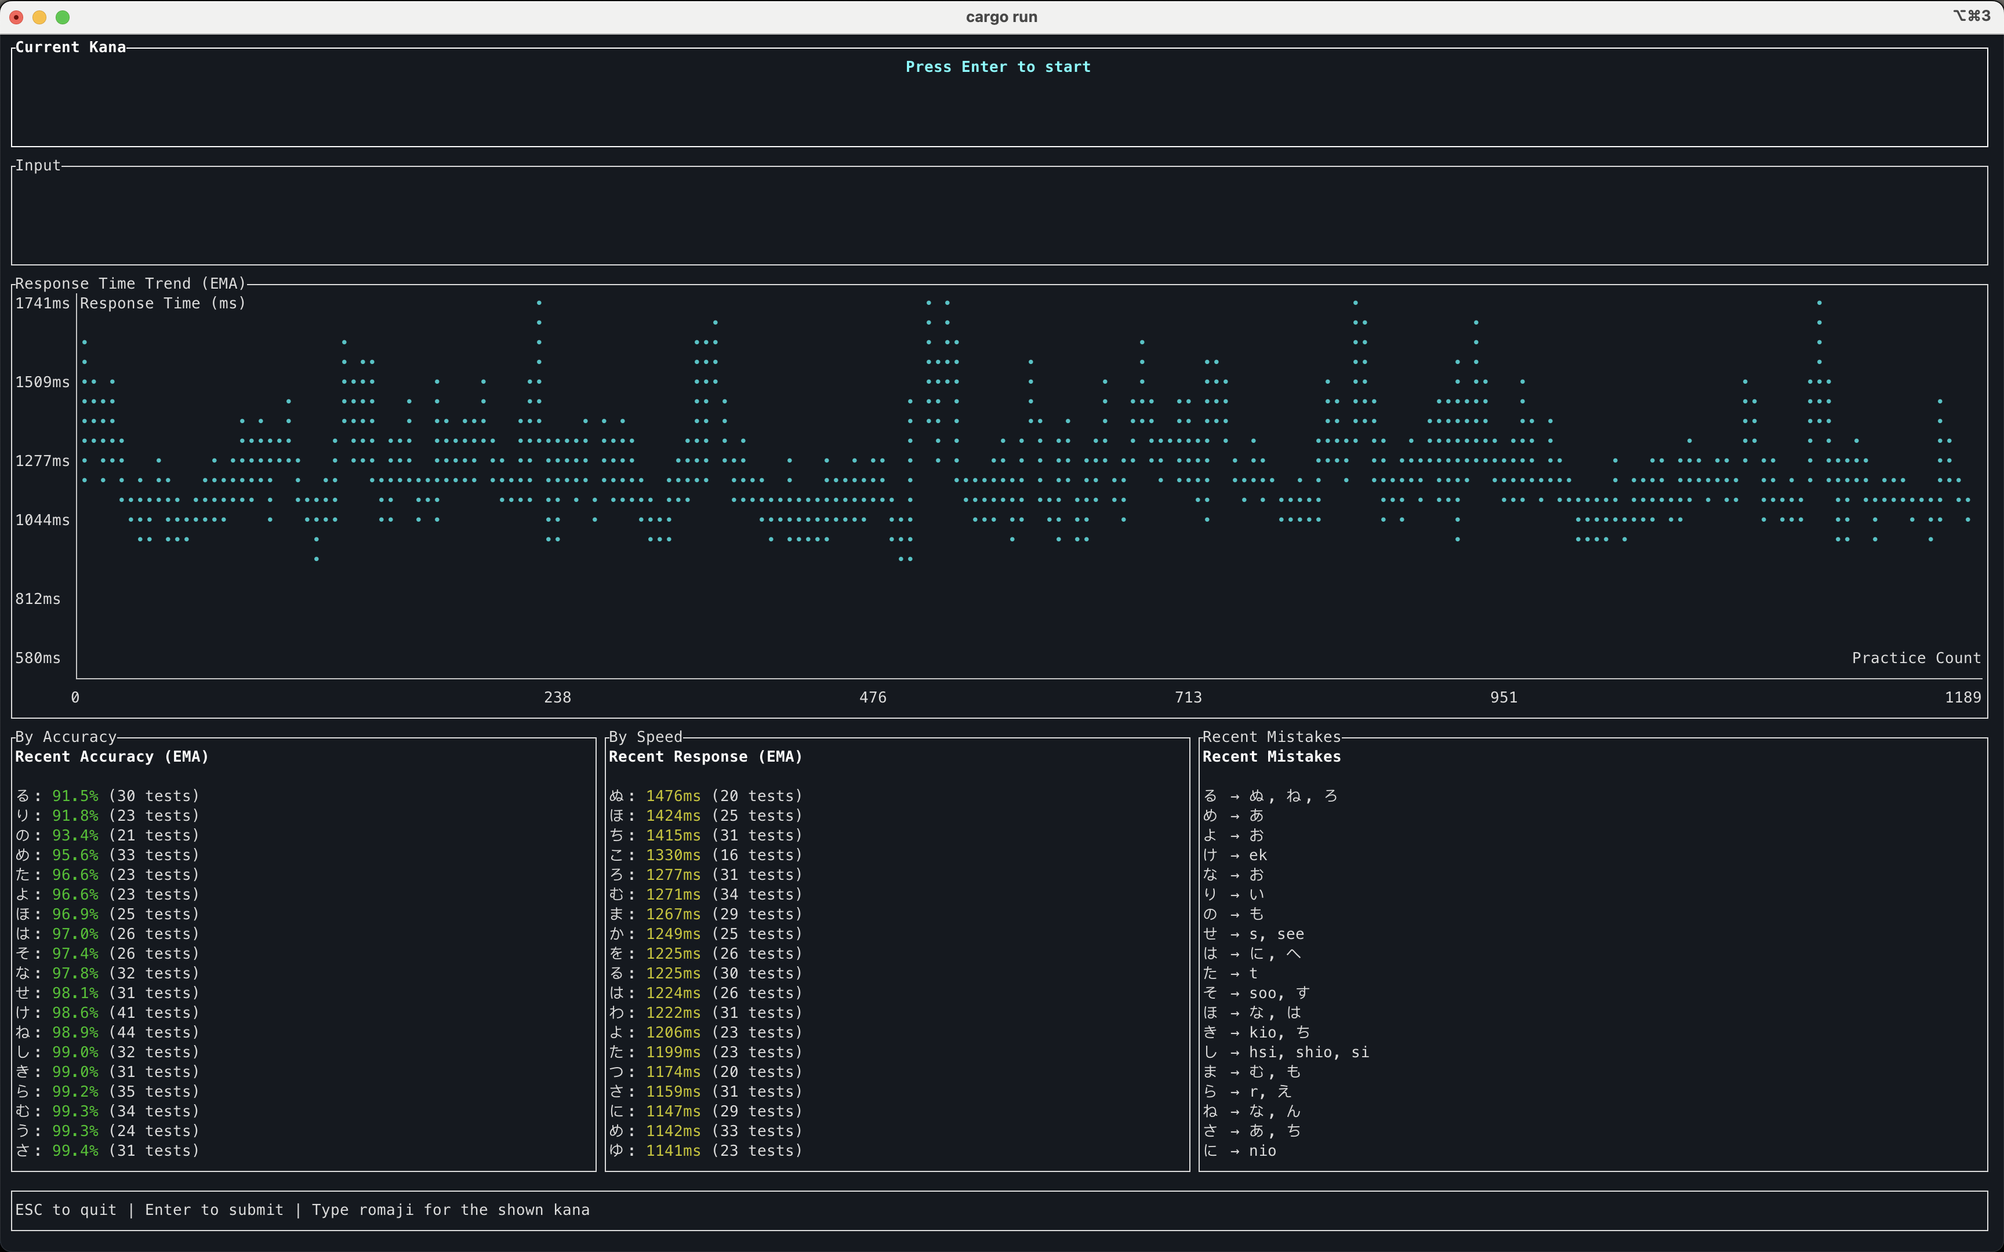Viewport: 2004px width, 1252px height.
Task: Select the む 1271ms speed row
Action: coord(706,894)
